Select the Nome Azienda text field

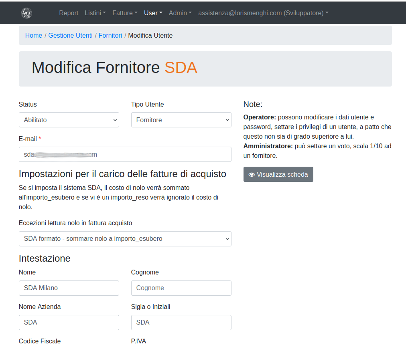coord(69,323)
